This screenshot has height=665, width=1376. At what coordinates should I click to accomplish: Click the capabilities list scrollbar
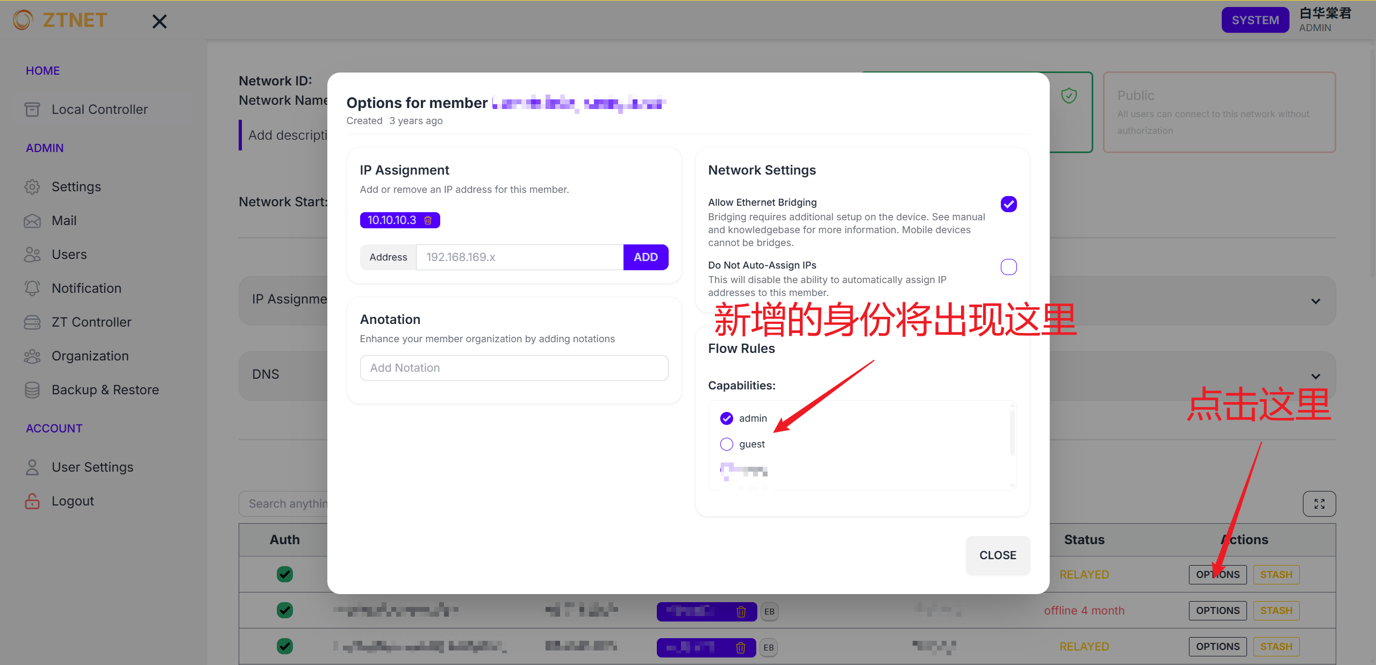pyautogui.click(x=1012, y=433)
